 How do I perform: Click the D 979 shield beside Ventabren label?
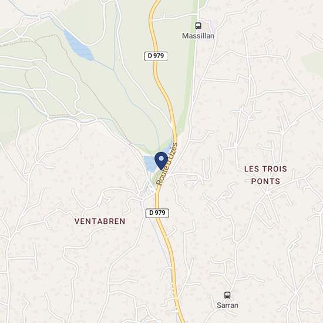pyautogui.click(x=157, y=213)
